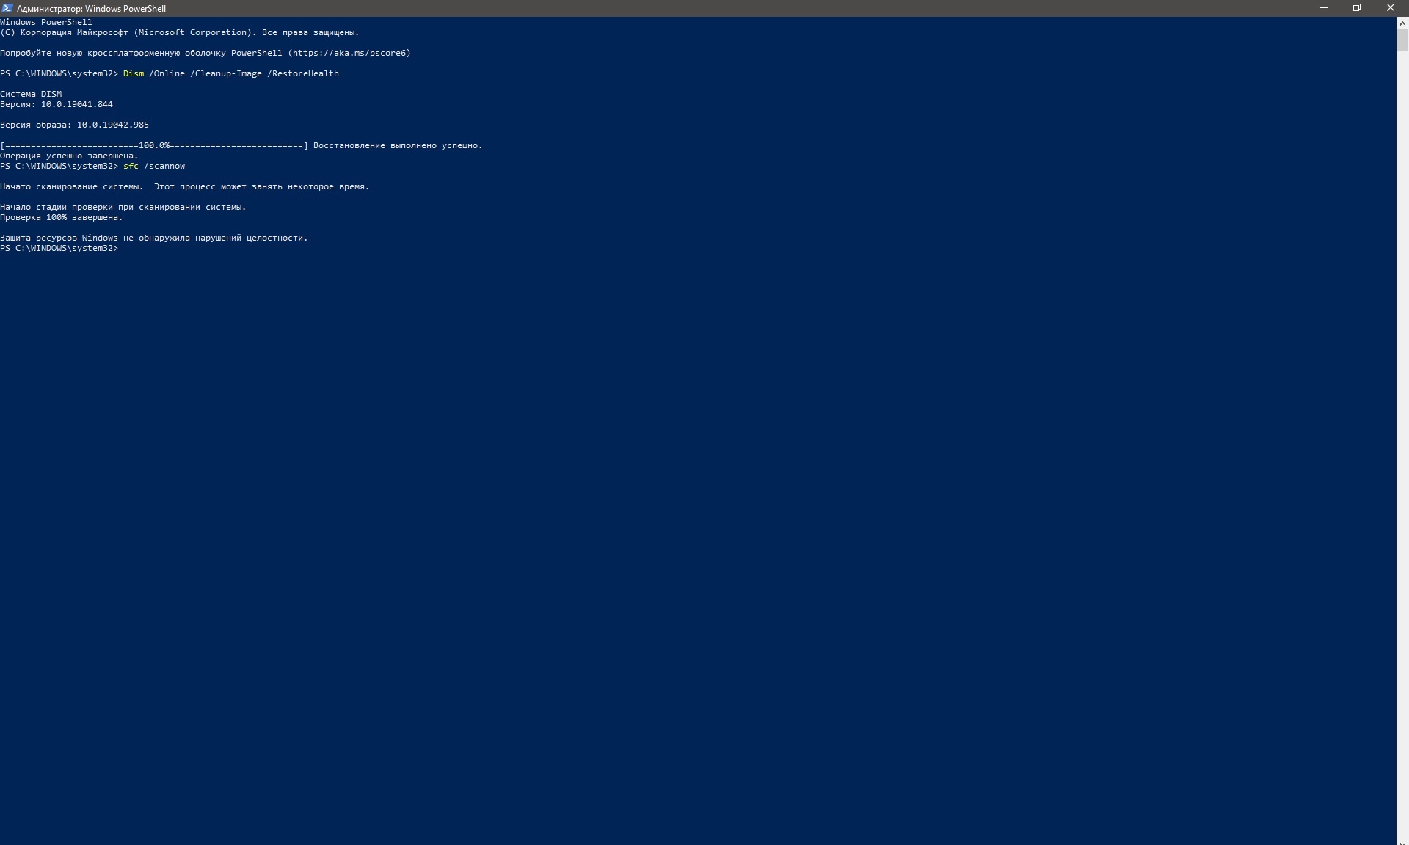Click the scrollbar up arrow
This screenshot has width=1409, height=845.
coord(1402,23)
